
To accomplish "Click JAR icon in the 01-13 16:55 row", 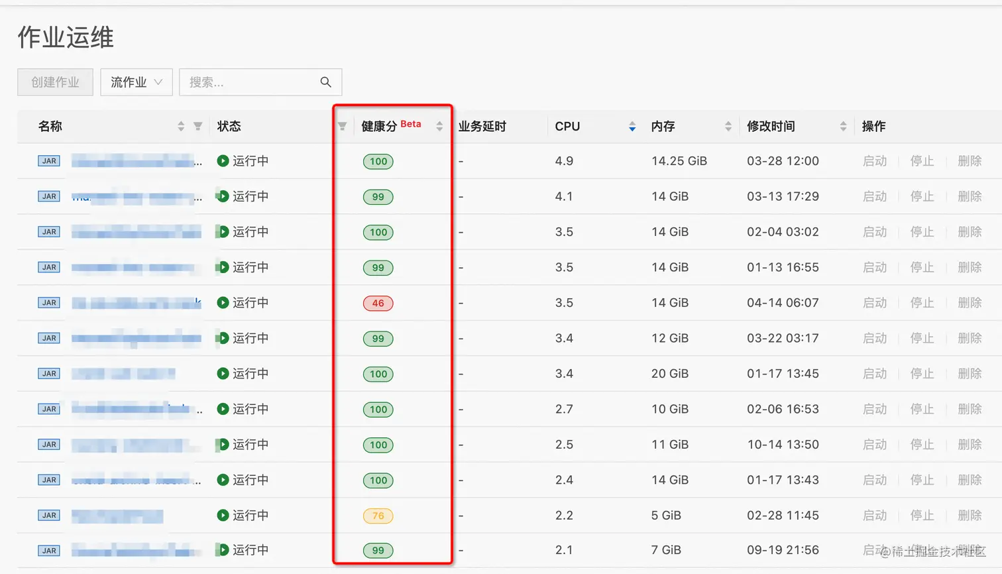I will pyautogui.click(x=49, y=267).
